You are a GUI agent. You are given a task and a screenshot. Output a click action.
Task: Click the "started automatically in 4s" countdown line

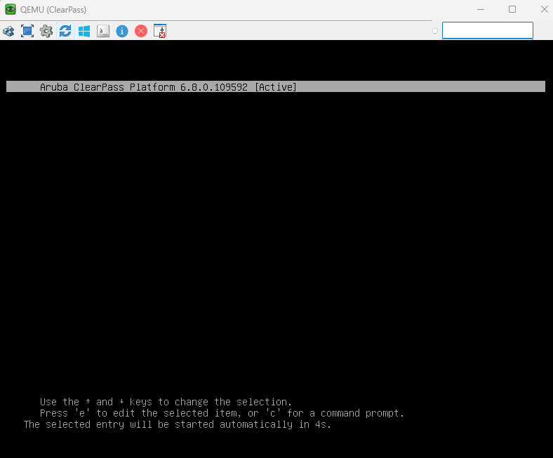(x=178, y=424)
